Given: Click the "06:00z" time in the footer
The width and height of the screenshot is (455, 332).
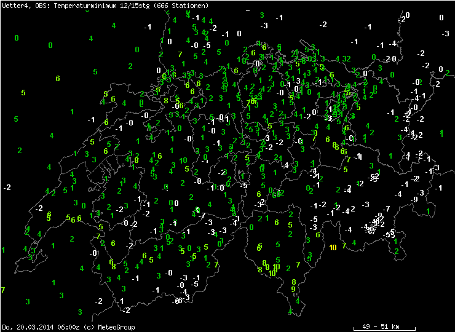Looking at the screenshot, I should pyautogui.click(x=56, y=327).
